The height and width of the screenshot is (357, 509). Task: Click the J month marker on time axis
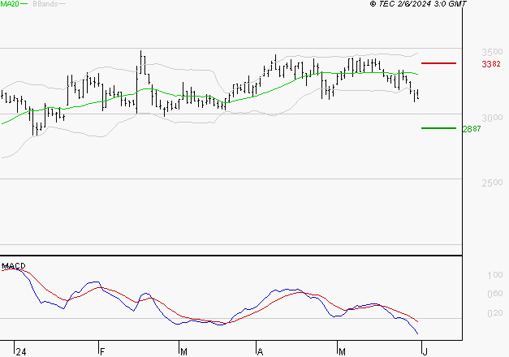pyautogui.click(x=425, y=351)
